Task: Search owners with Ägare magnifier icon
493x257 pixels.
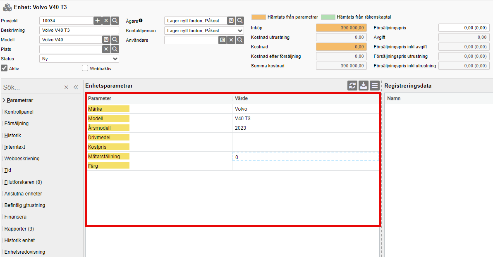Action: 240,21
